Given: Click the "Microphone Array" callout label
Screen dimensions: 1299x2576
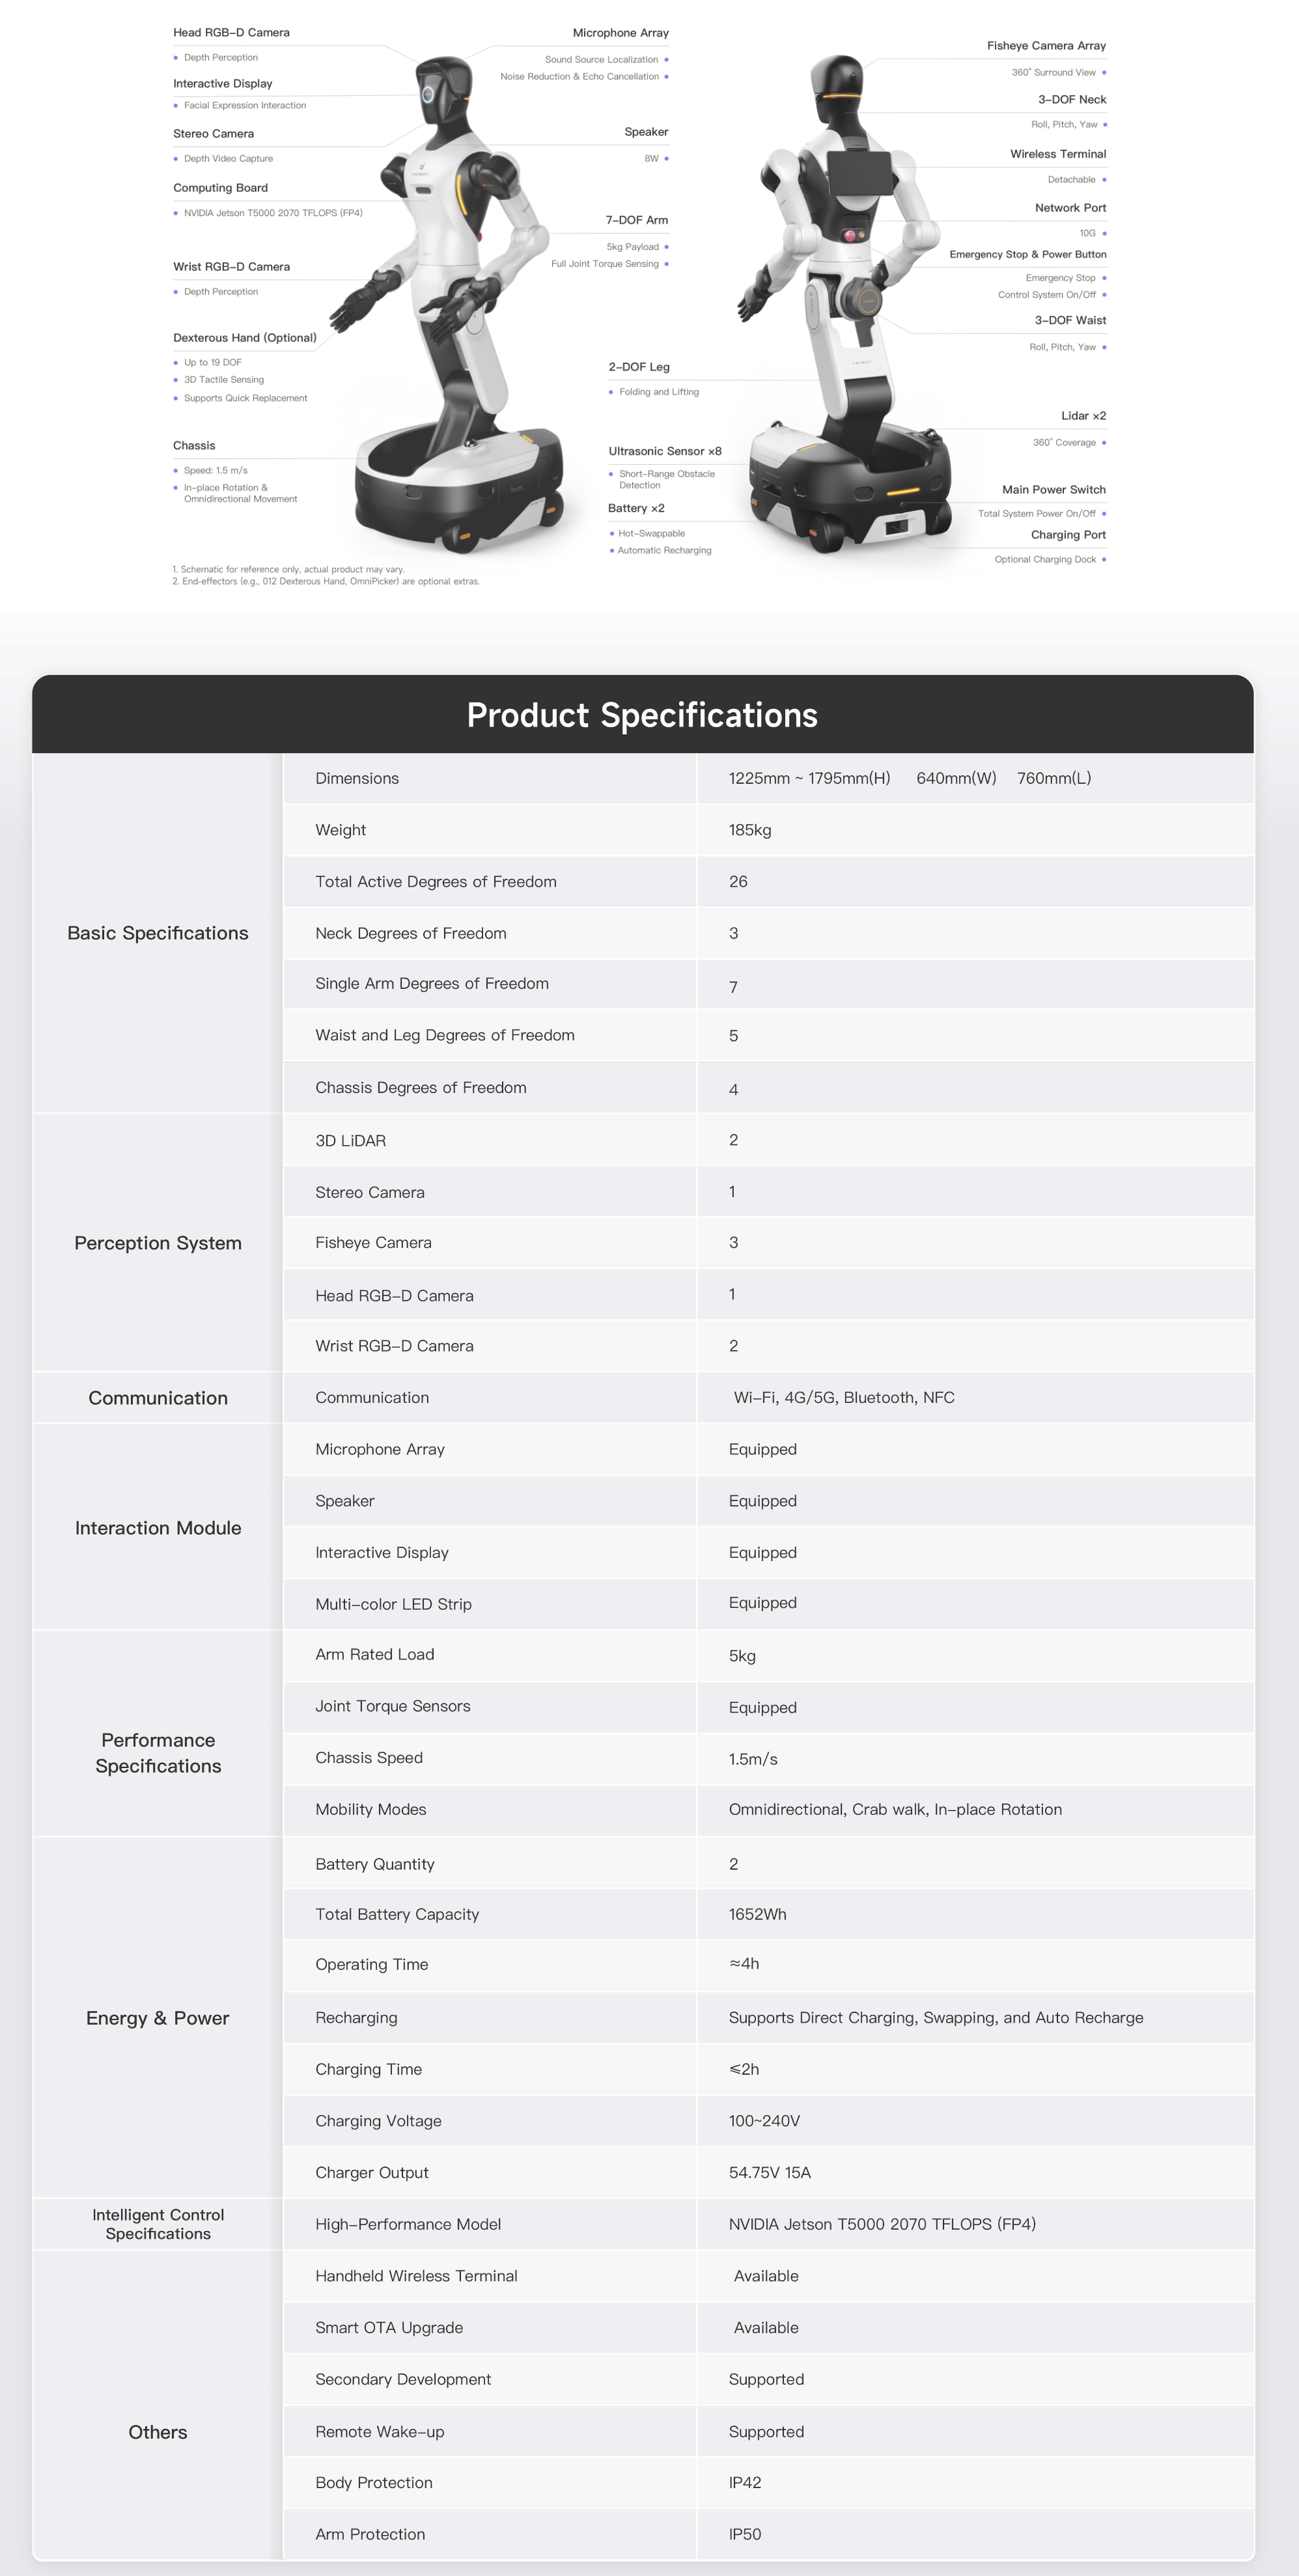Looking at the screenshot, I should (620, 33).
